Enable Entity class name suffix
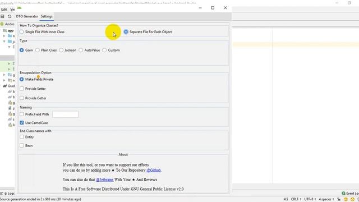This screenshot has height=202, width=359. (22, 137)
